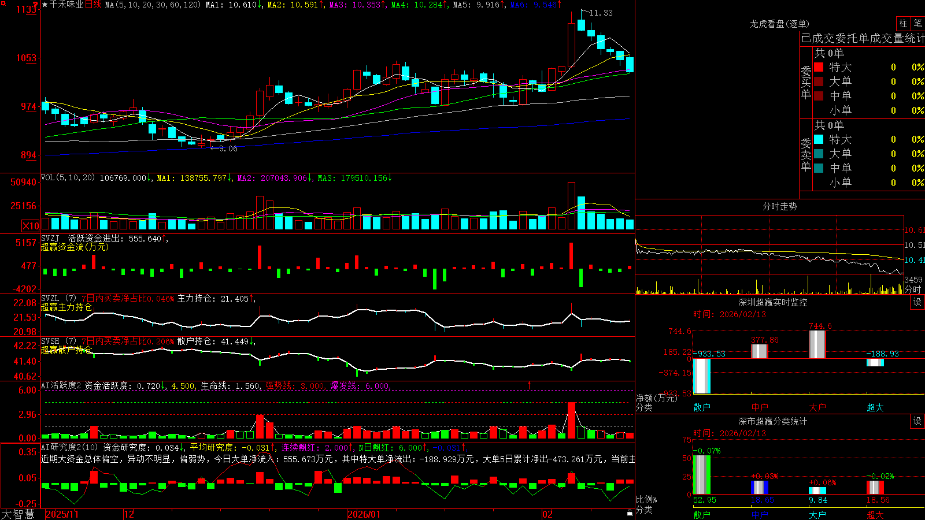925x520 pixels.
Task: Click the 时间: 2026/02/13 label in 深圳超赢实时监控
Action: coord(730,314)
